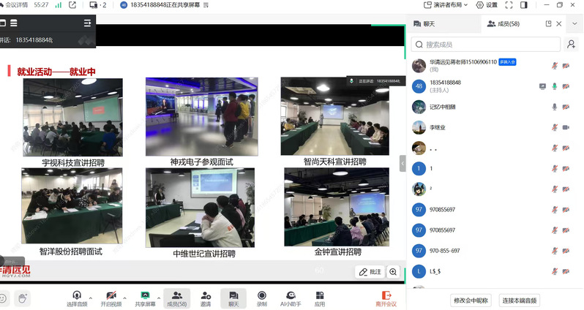Open the AI小助手 assistant

pyautogui.click(x=291, y=298)
